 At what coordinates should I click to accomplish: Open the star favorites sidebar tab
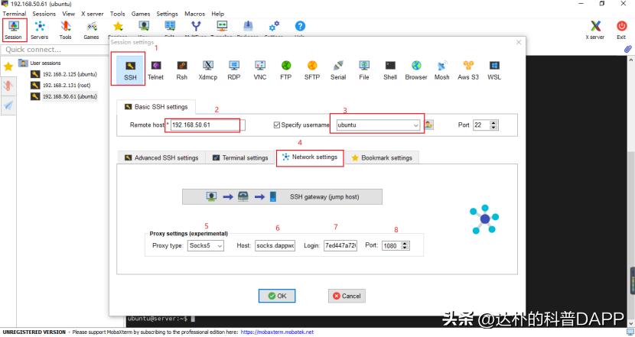pos(8,66)
